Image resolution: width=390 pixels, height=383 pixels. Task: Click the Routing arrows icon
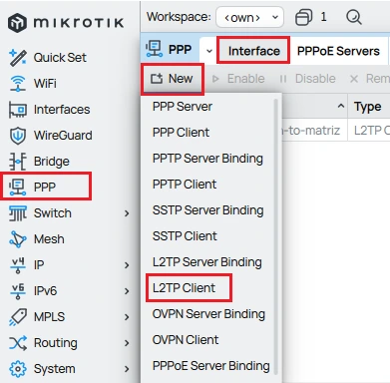click(18, 343)
